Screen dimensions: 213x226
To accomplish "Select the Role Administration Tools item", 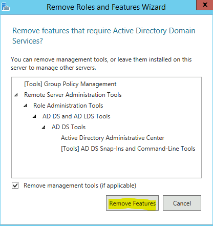I will coord(68,106).
